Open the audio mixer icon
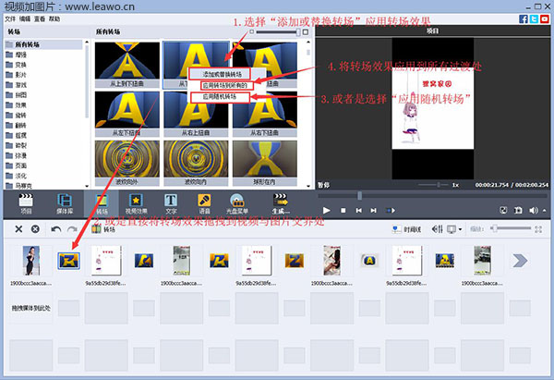 coord(438,229)
